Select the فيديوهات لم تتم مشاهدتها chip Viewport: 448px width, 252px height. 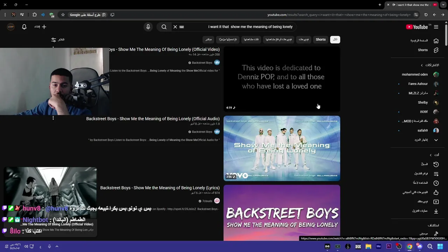[x=279, y=40]
